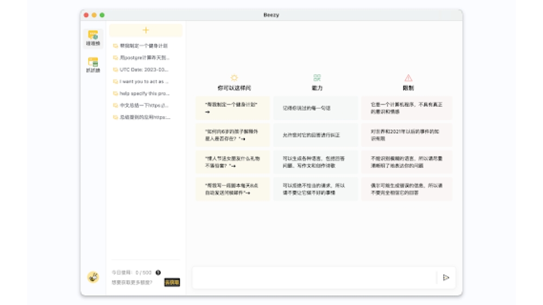The image size is (543, 305).
Task: Click the green grid icon above capabilities column
Action: point(317,77)
